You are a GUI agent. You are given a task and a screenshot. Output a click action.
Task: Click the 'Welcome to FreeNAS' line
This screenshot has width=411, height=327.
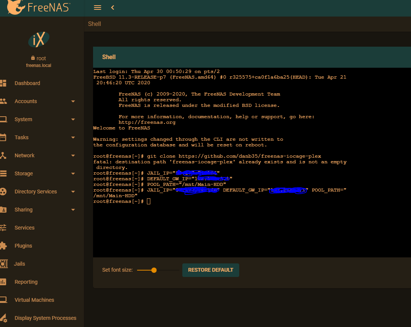(122, 128)
